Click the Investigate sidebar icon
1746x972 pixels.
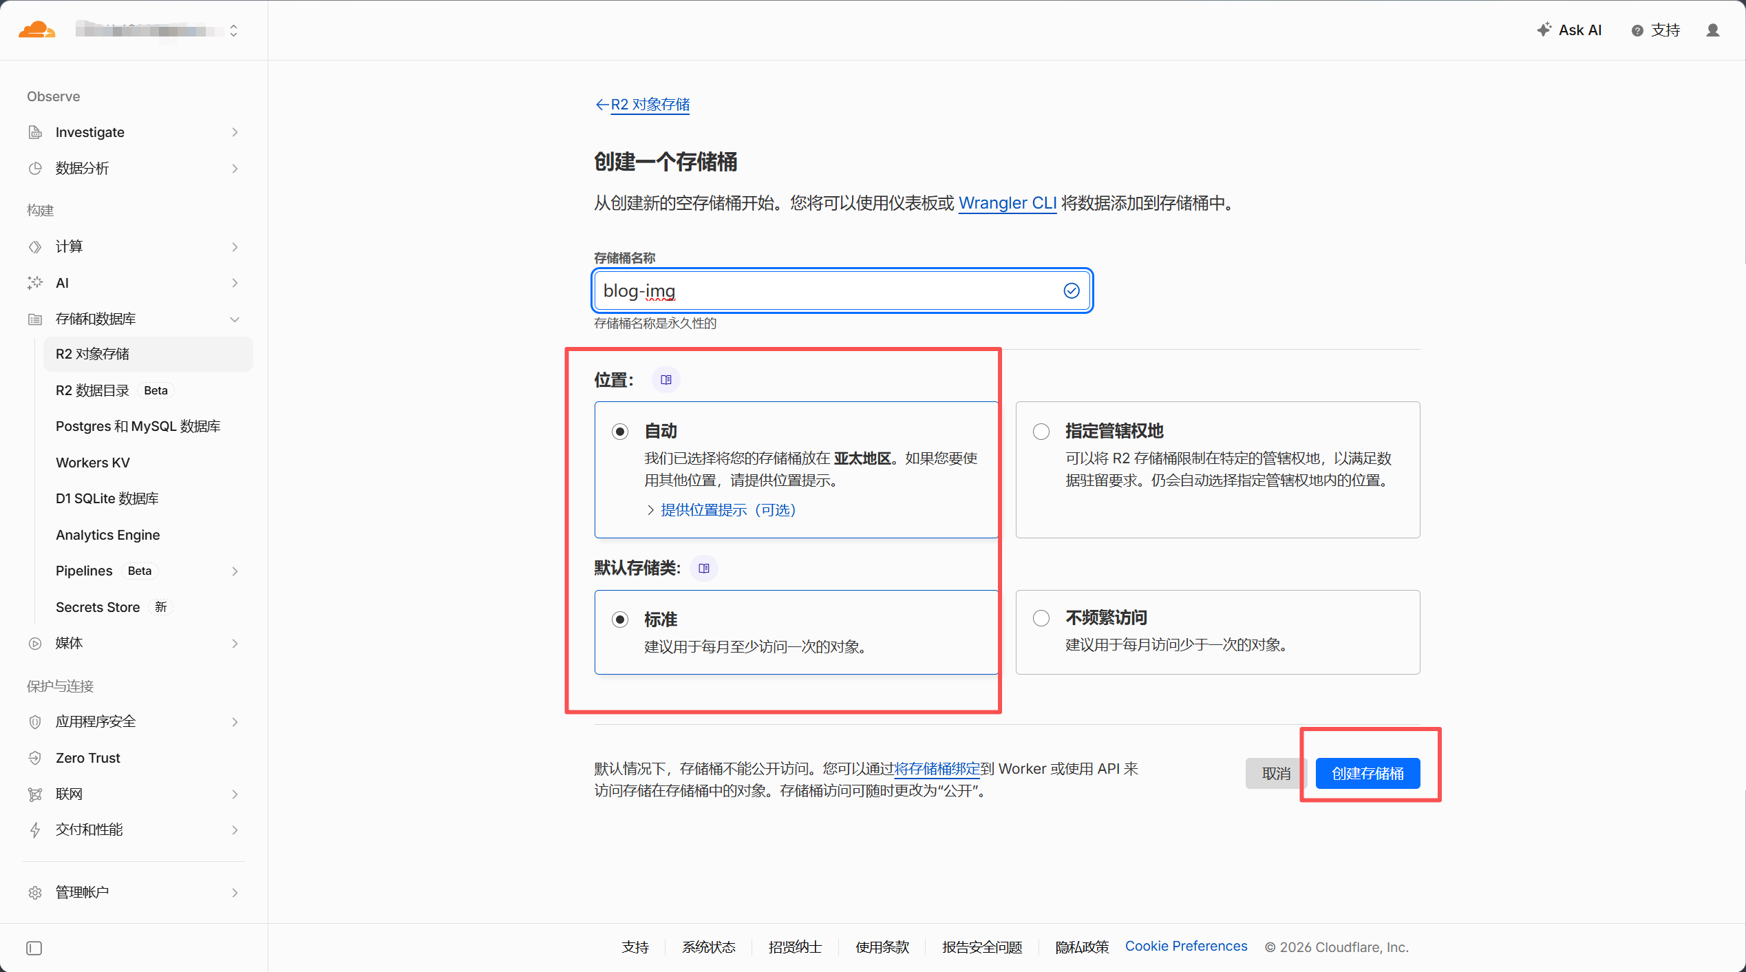35,132
